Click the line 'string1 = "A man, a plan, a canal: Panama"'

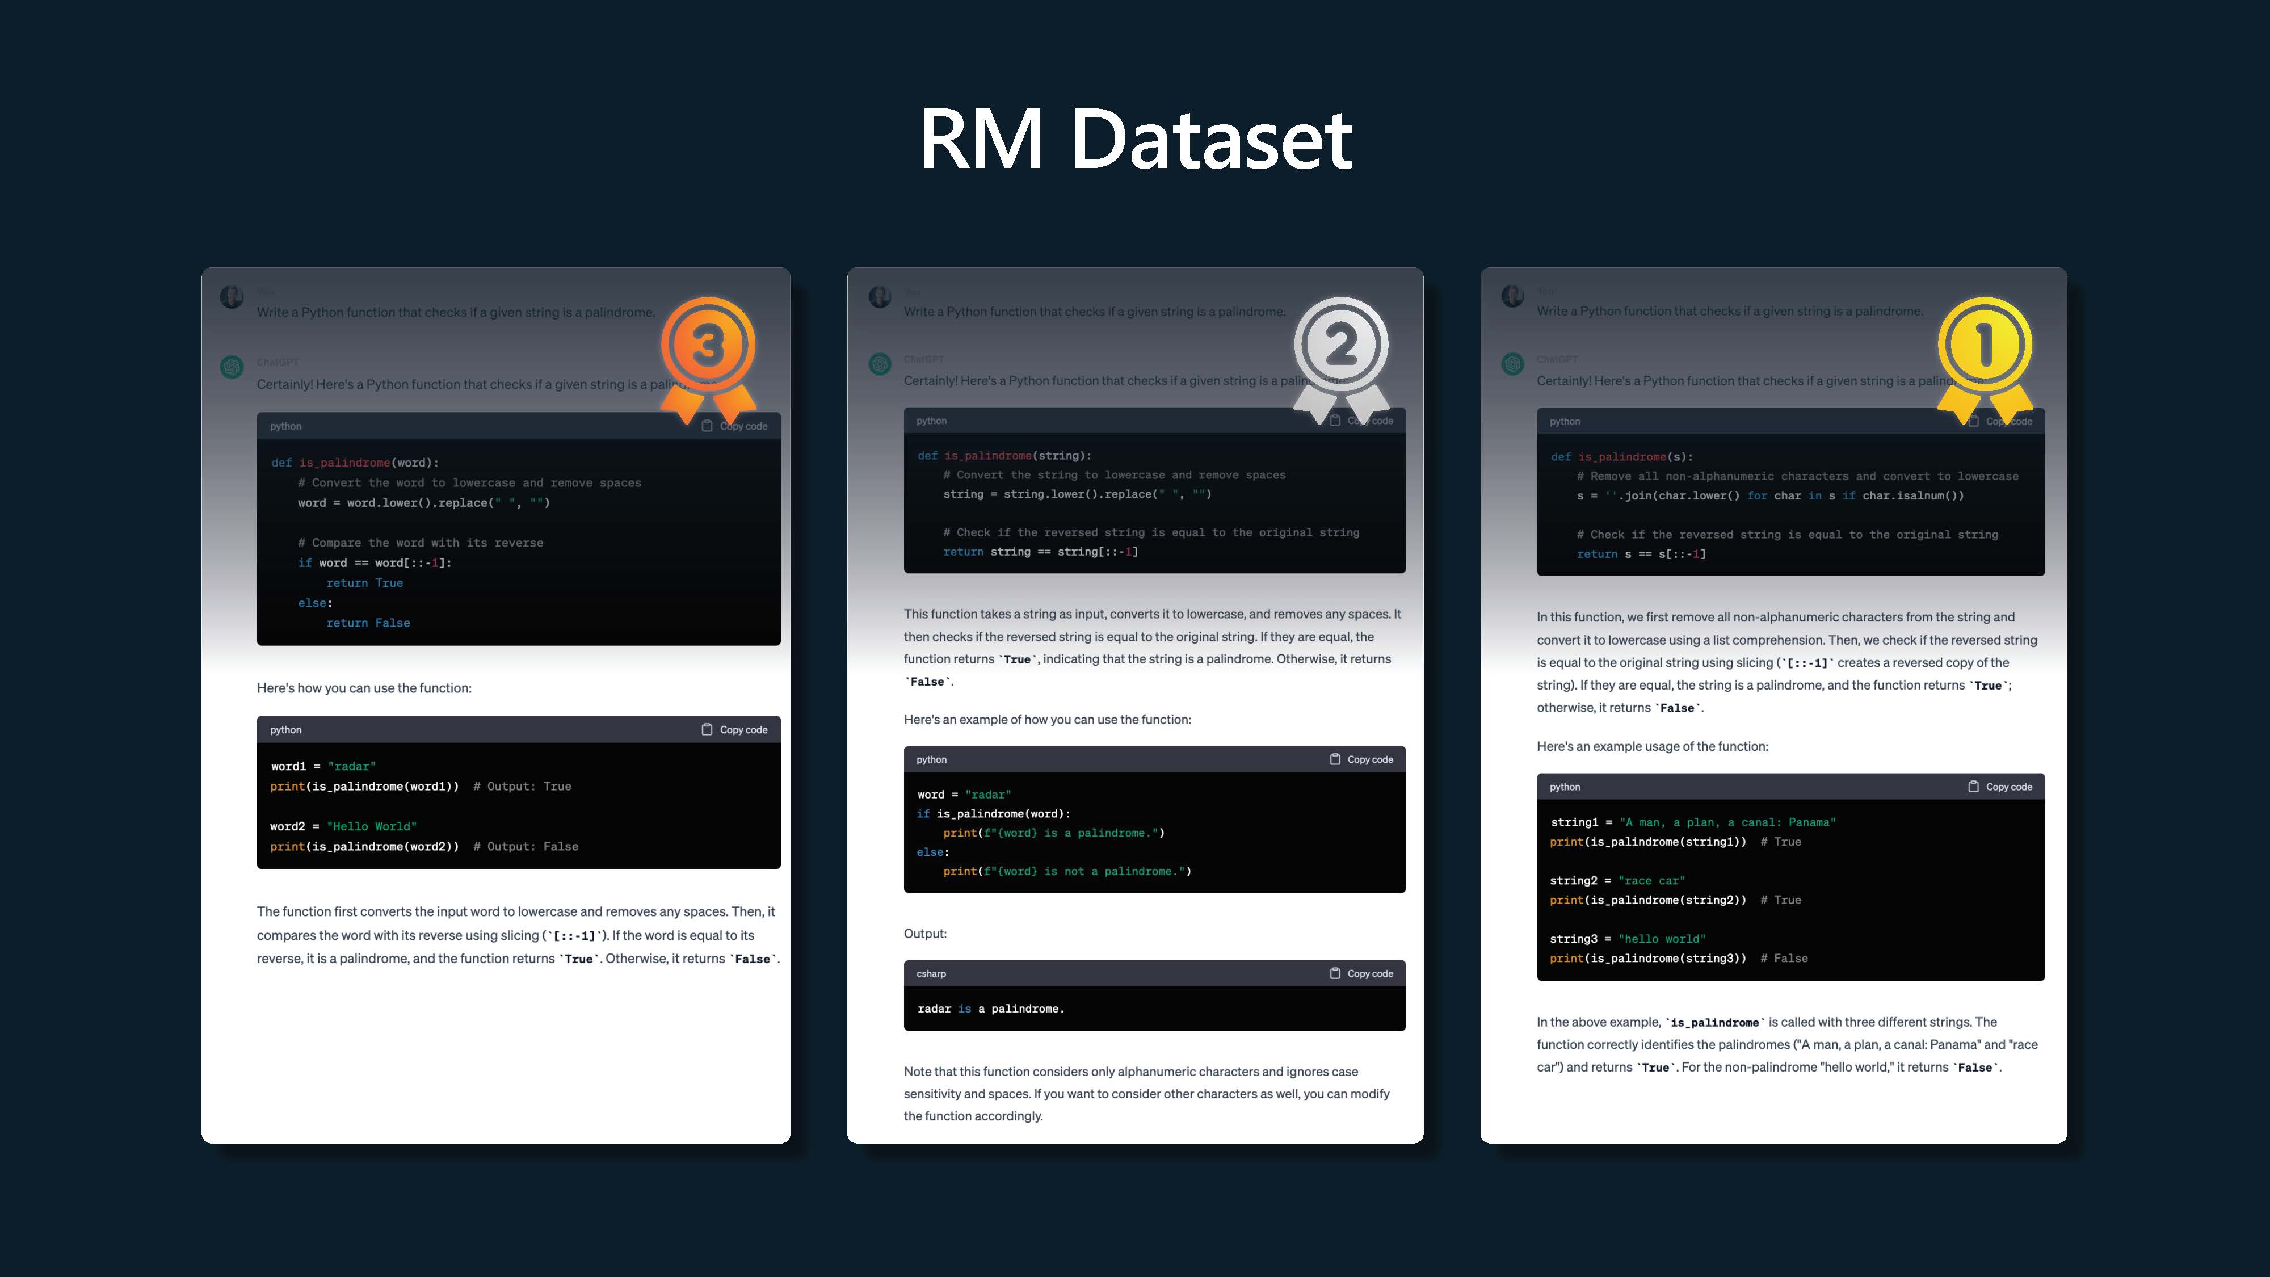[x=1693, y=822]
